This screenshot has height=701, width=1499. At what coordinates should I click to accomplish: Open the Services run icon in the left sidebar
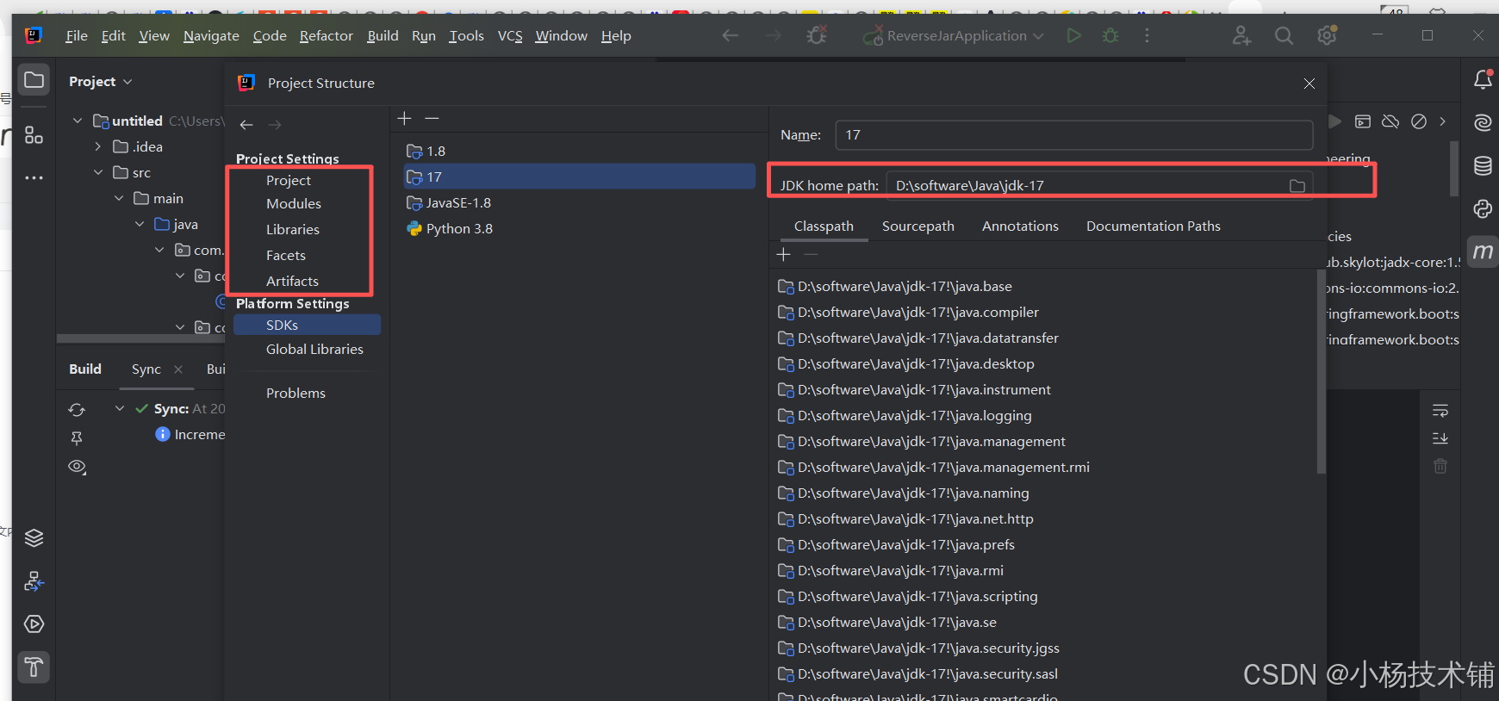(34, 624)
